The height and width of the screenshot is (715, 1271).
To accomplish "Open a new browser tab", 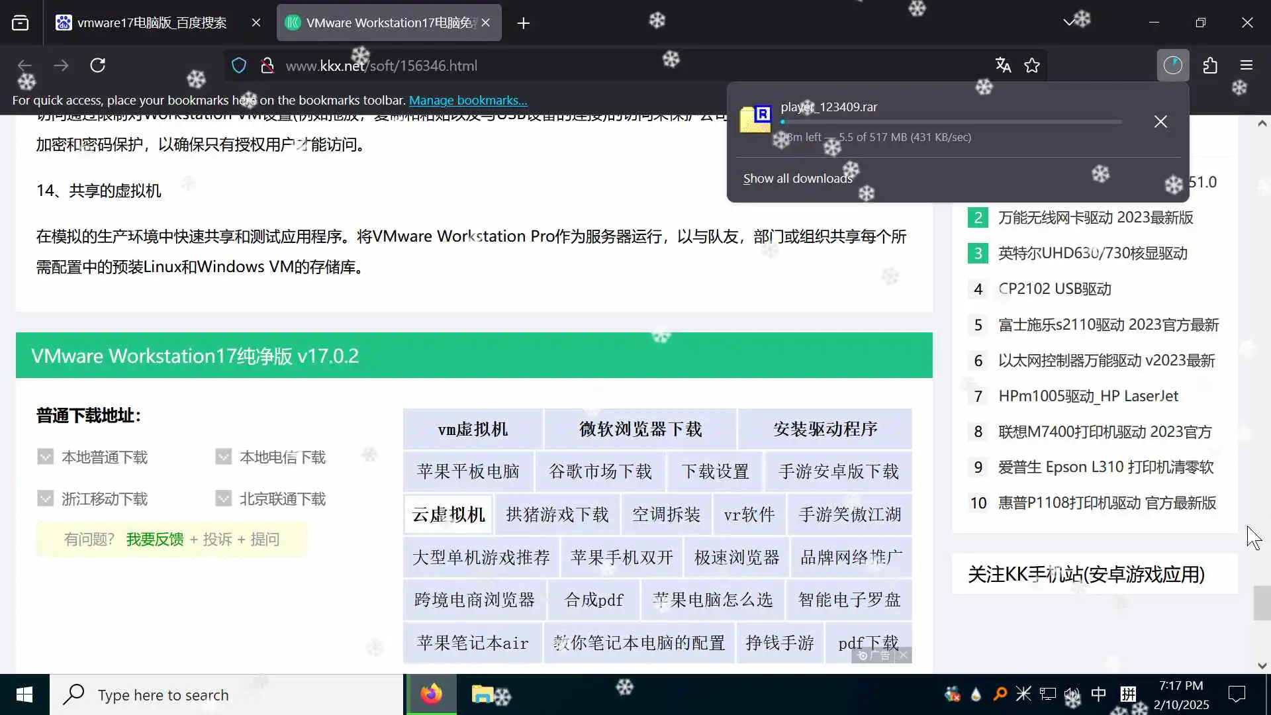I will [524, 23].
